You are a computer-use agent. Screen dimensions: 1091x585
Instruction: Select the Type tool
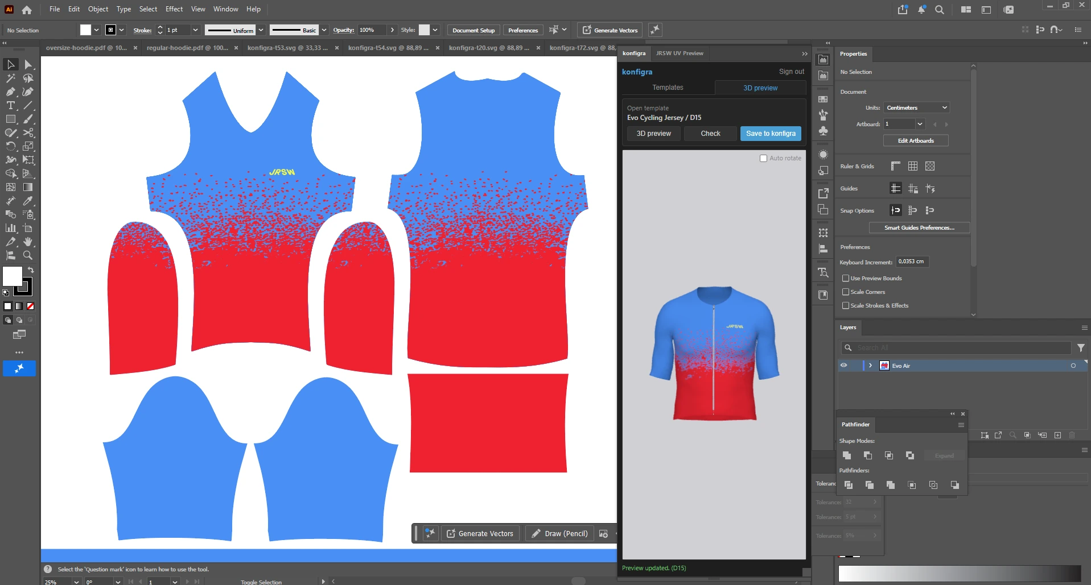[10, 105]
